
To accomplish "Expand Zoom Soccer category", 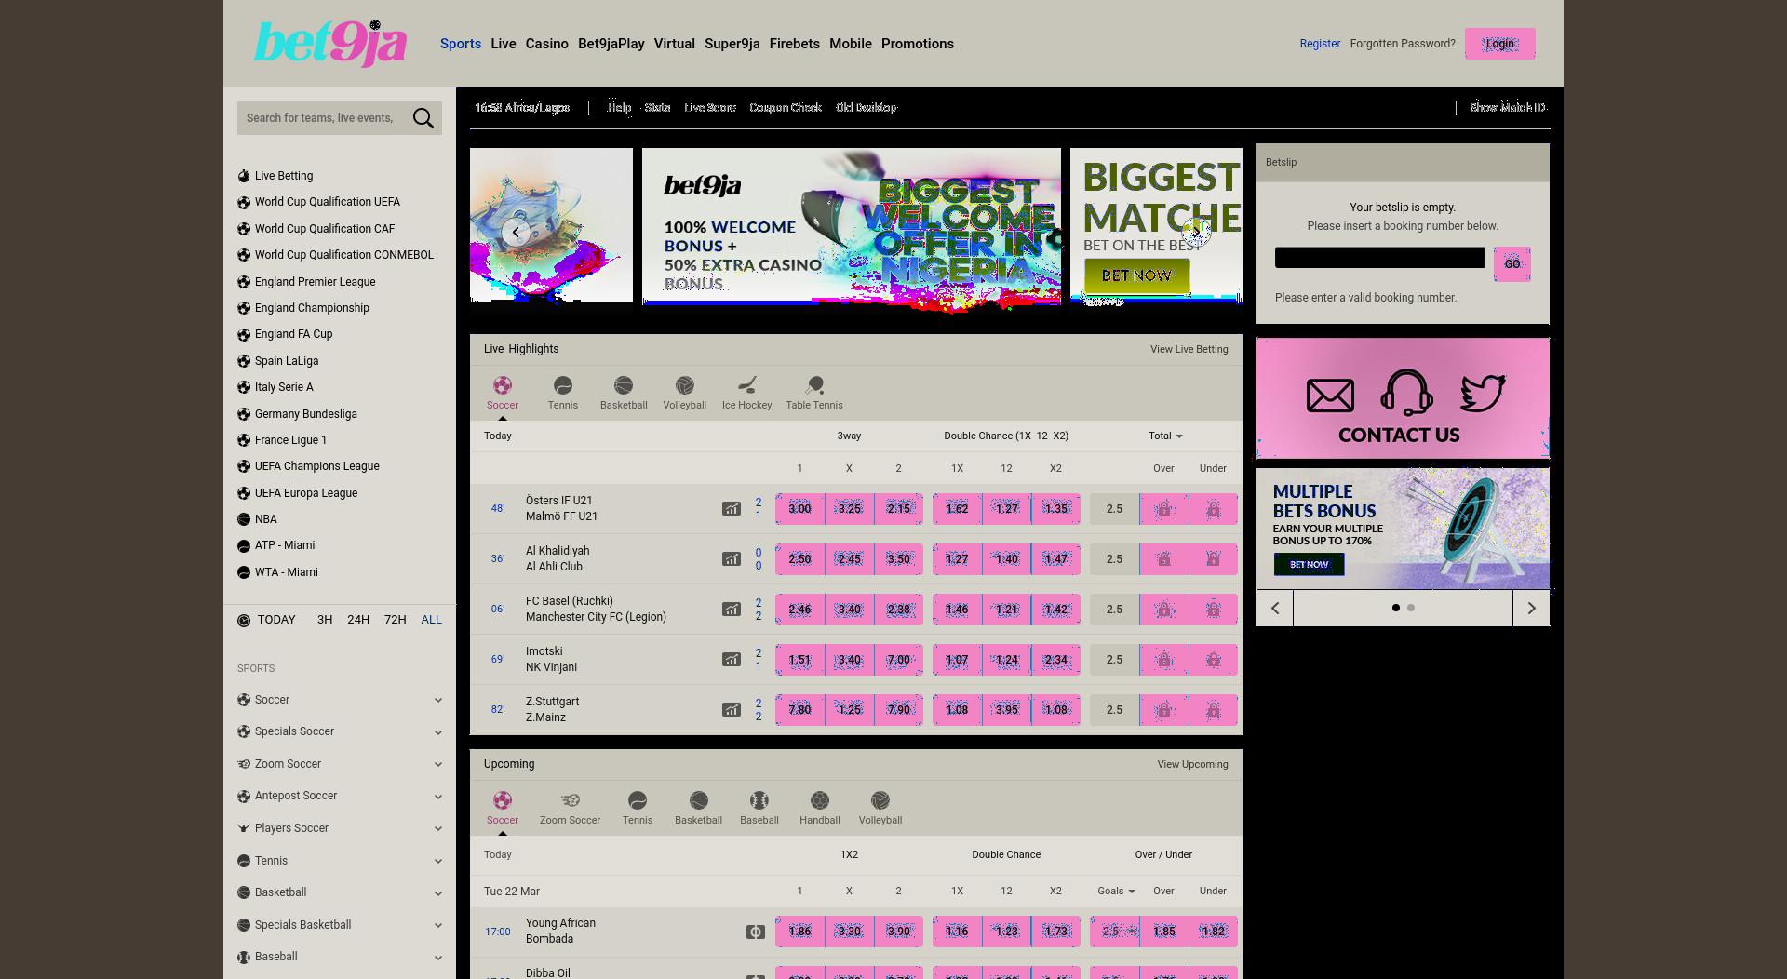I will click(438, 765).
